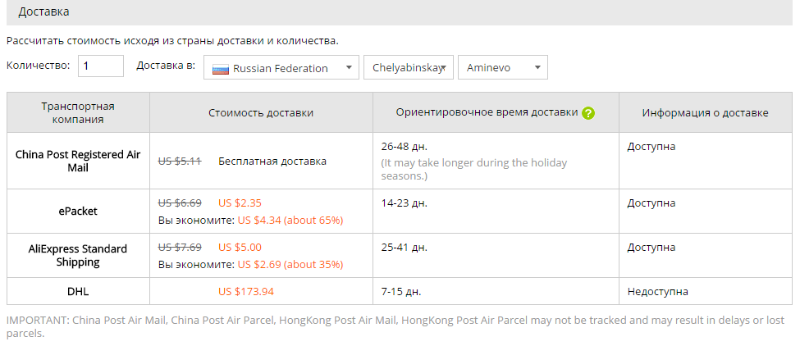Click the DHL price US $173.94

[246, 291]
